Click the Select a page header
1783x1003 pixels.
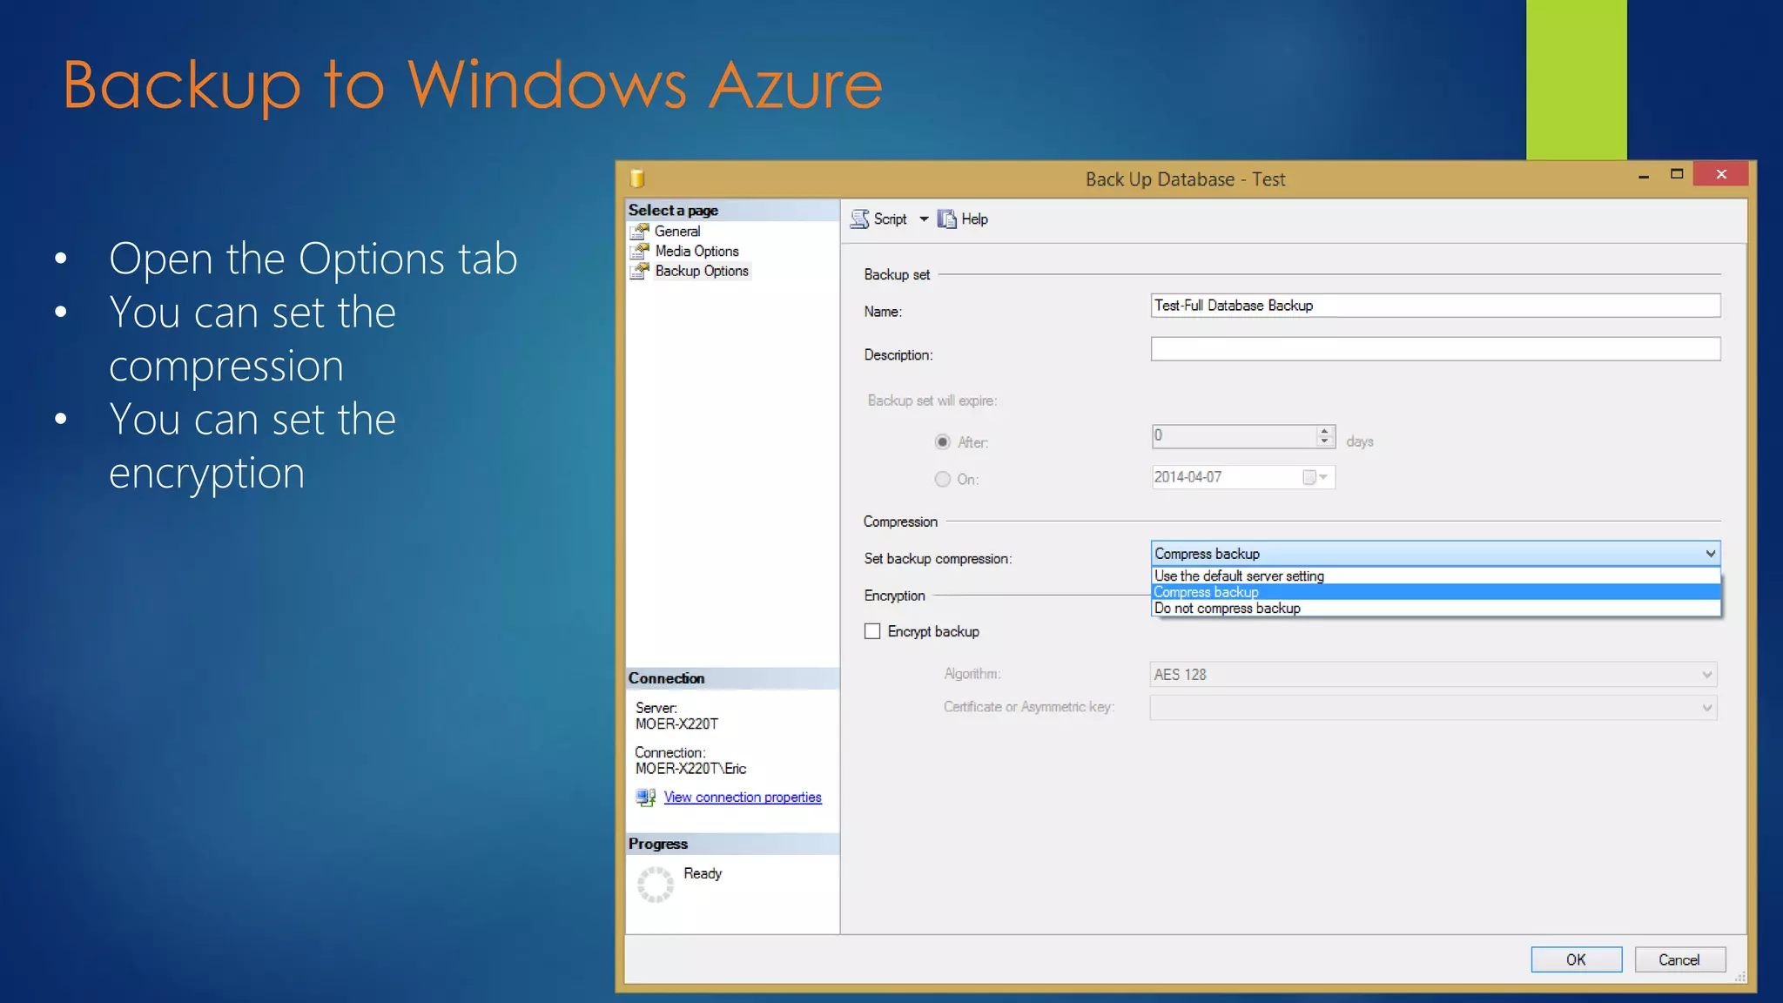click(732, 211)
